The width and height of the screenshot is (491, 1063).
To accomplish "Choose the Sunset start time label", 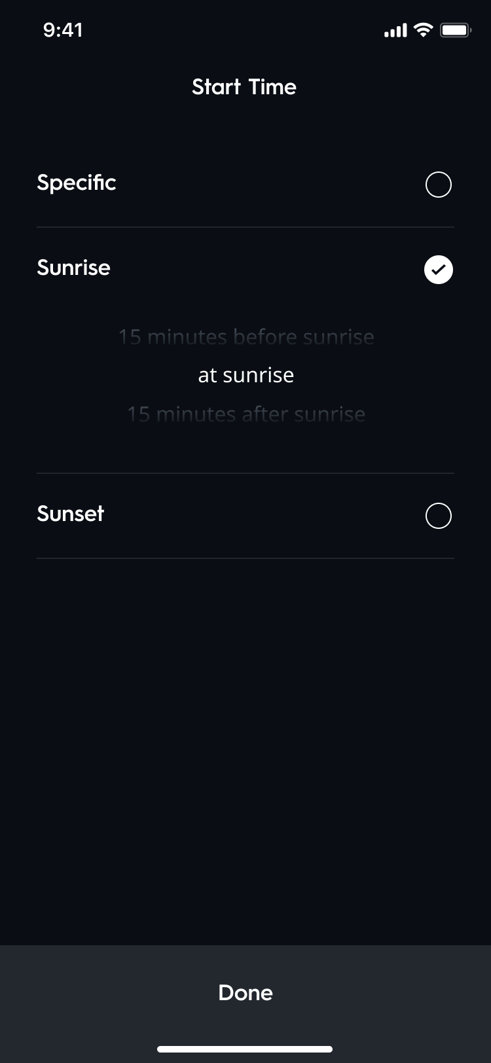I will coord(71,514).
